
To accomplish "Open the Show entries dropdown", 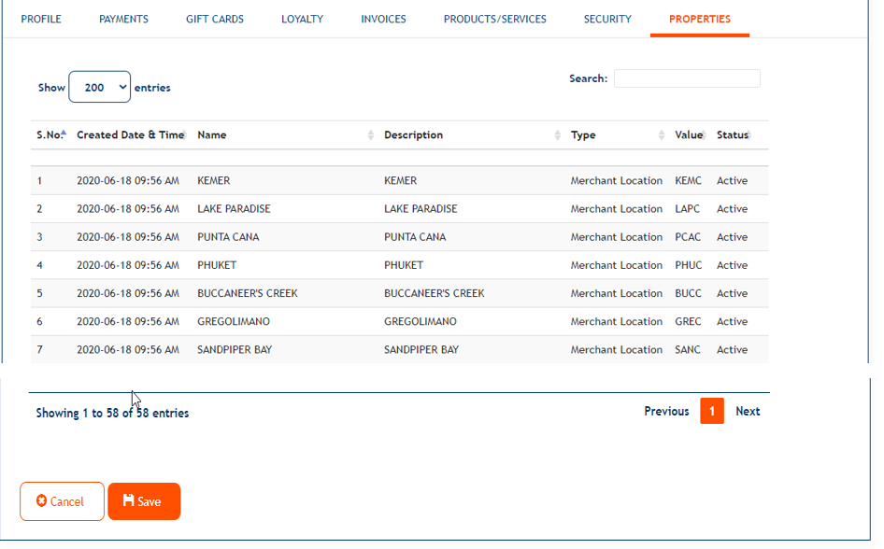I will [x=99, y=88].
